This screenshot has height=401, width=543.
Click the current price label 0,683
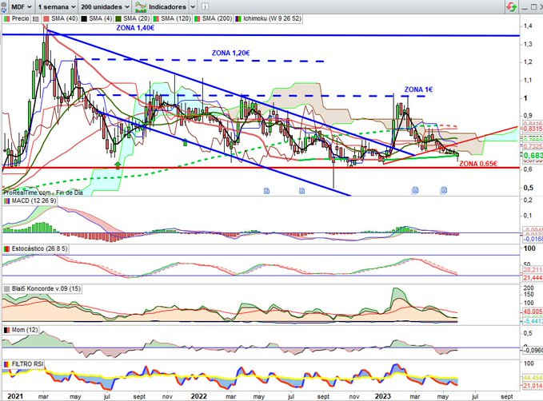[533, 156]
